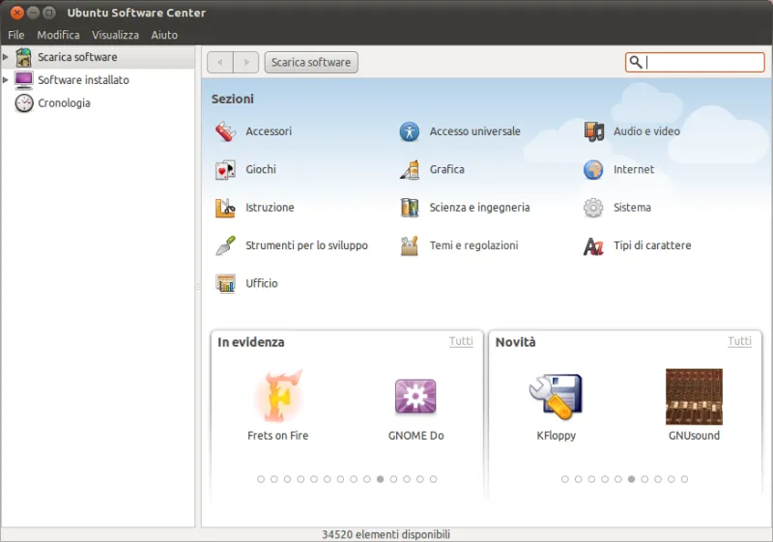Click the Accesso universale label
This screenshot has height=542, width=773.
click(x=474, y=131)
